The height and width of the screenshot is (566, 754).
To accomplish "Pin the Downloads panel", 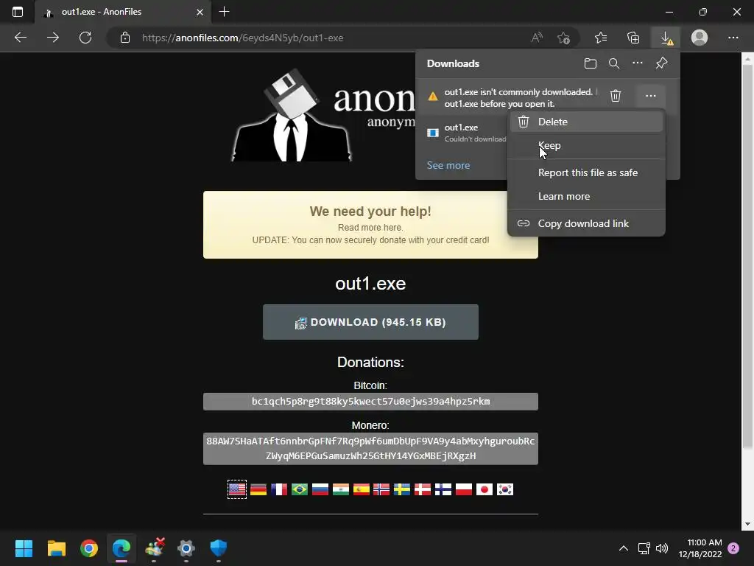I will click(662, 63).
